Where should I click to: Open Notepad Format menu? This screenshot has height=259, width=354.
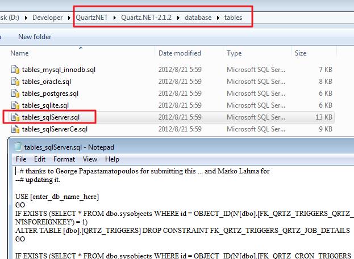point(64,159)
